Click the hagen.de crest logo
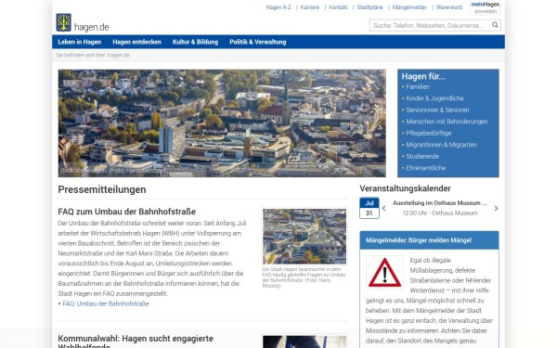 pyautogui.click(x=63, y=22)
